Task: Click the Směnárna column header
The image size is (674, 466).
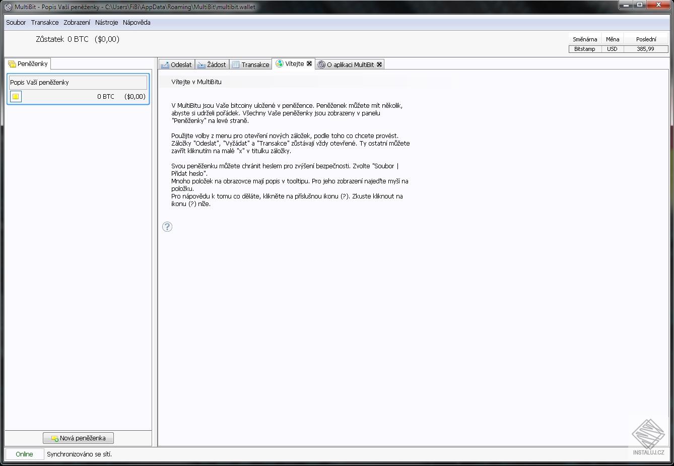Action: [585, 39]
